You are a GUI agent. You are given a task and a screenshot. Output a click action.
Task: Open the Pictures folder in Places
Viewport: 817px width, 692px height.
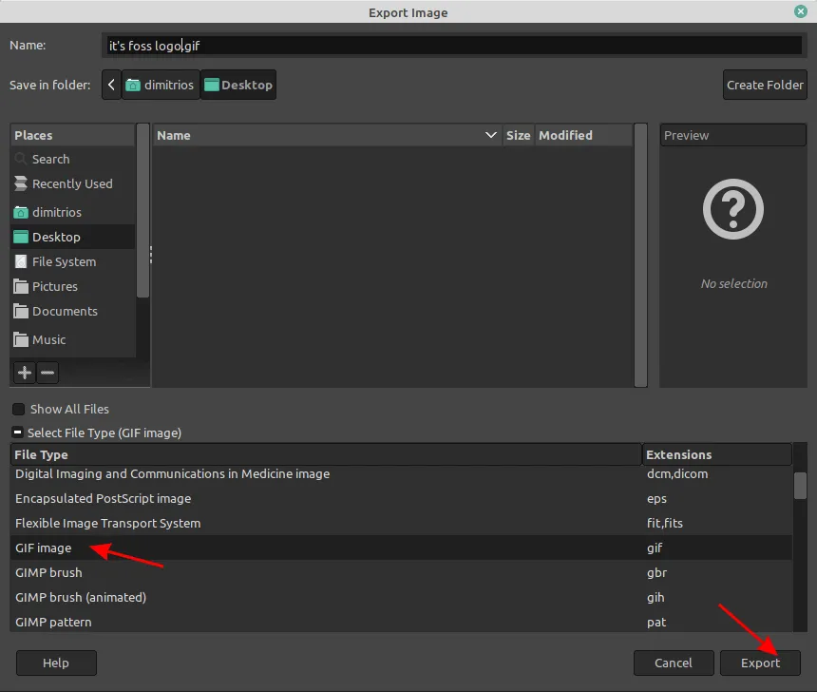54,287
